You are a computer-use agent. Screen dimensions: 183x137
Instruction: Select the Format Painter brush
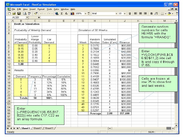click(36, 13)
